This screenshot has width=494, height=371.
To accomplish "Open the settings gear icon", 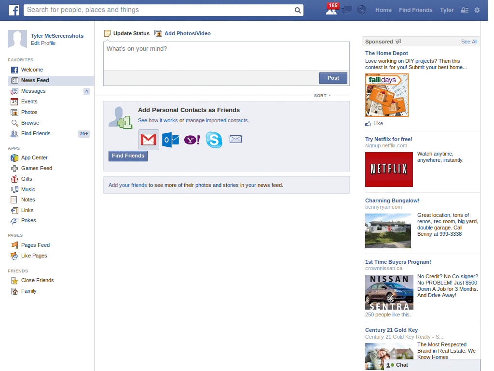I will coord(477,10).
